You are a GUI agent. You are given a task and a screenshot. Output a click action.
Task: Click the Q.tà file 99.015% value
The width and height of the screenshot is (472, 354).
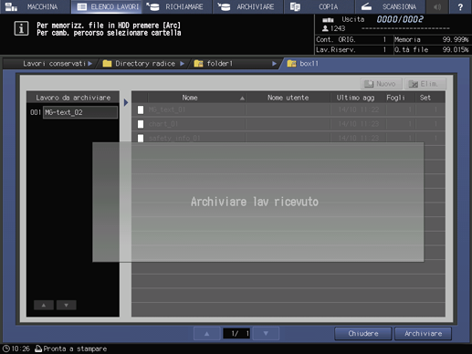coord(456,50)
